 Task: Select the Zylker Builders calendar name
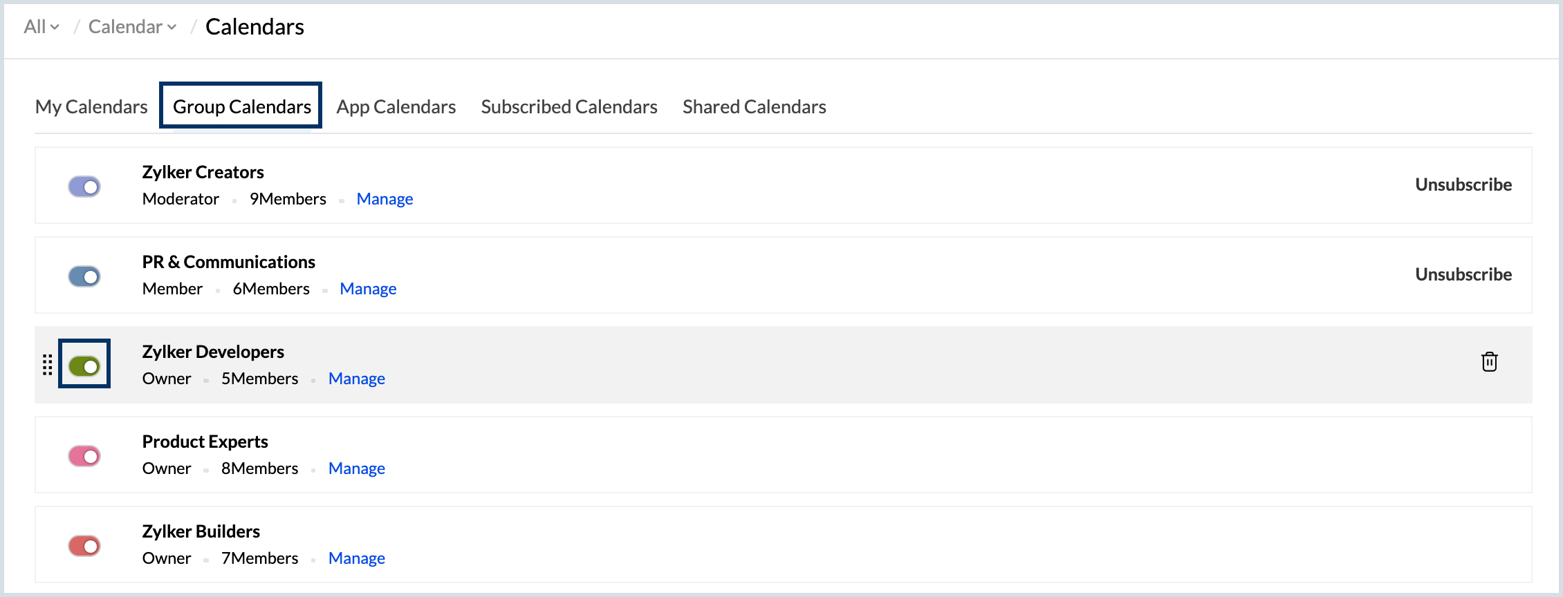point(201,531)
